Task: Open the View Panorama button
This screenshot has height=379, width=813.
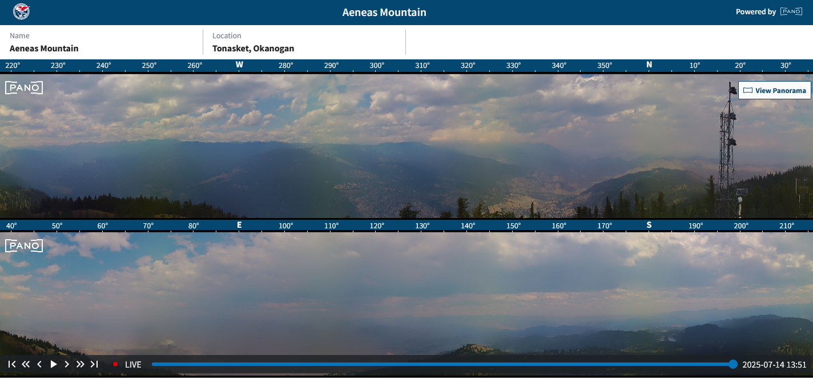Action: pos(774,90)
